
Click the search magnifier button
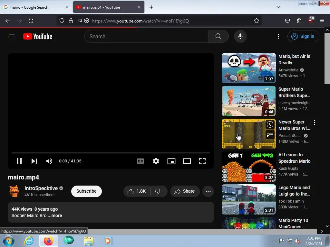click(218, 36)
